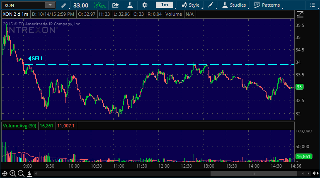Open the flask research tools icon
This screenshot has width=320, height=178.
130,5
